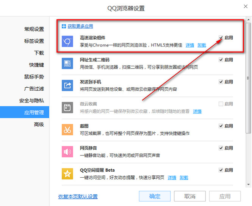Click the 网页静音 title text
This screenshot has height=206, width=252.
point(88,148)
